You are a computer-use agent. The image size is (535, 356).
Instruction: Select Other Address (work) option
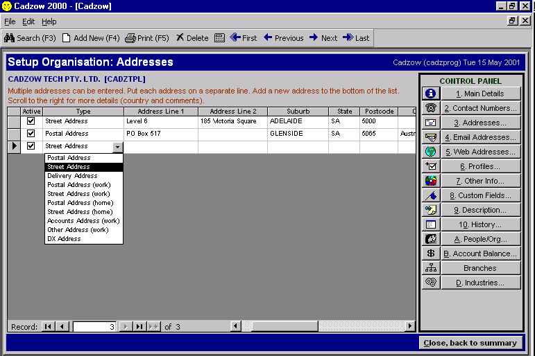pyautogui.click(x=83, y=230)
